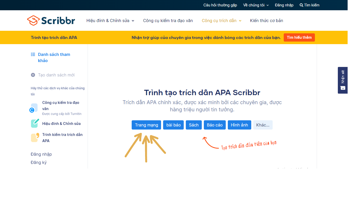Click the Hiệu đính & Chỉnh sửa pencil icon
Image resolution: width=352 pixels, height=197 pixels.
[35, 123]
